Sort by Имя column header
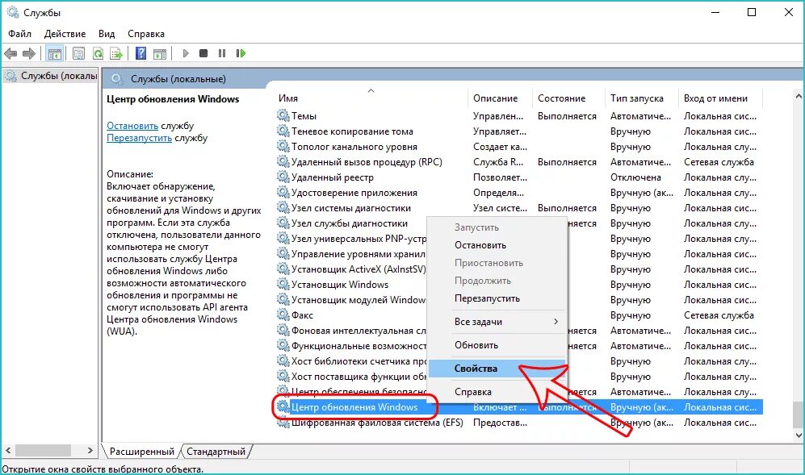This screenshot has width=805, height=475. point(371,98)
